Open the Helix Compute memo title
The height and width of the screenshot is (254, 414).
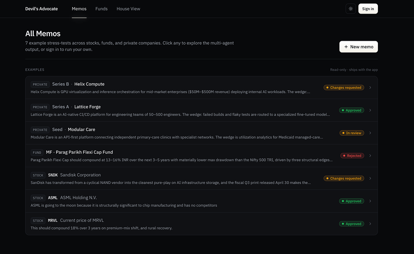point(89,84)
